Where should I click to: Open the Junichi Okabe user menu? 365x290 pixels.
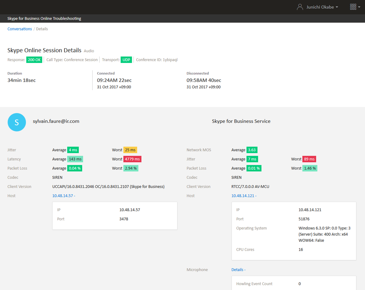coord(322,7)
